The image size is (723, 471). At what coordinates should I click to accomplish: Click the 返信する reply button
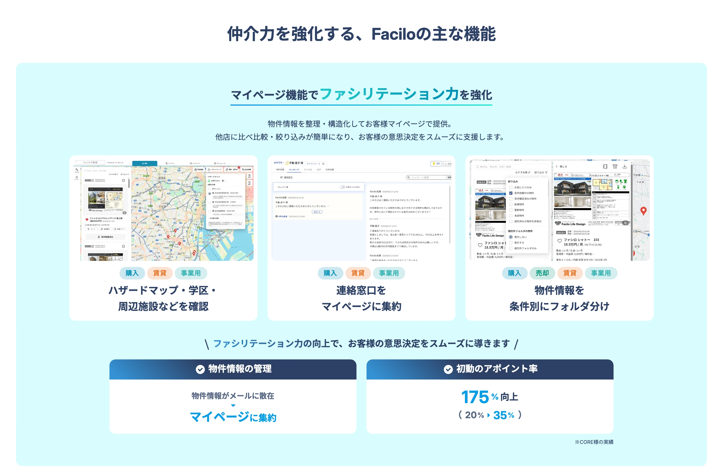tap(317, 212)
